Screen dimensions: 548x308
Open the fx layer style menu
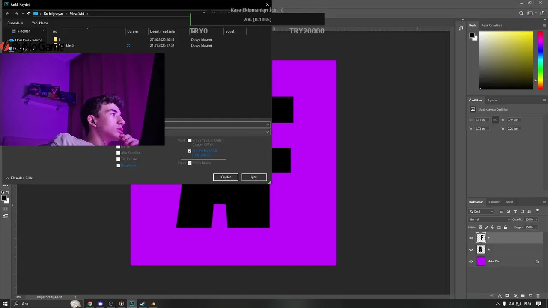click(500, 296)
